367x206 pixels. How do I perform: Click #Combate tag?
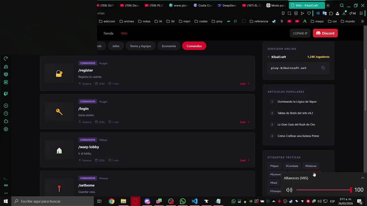point(292,166)
